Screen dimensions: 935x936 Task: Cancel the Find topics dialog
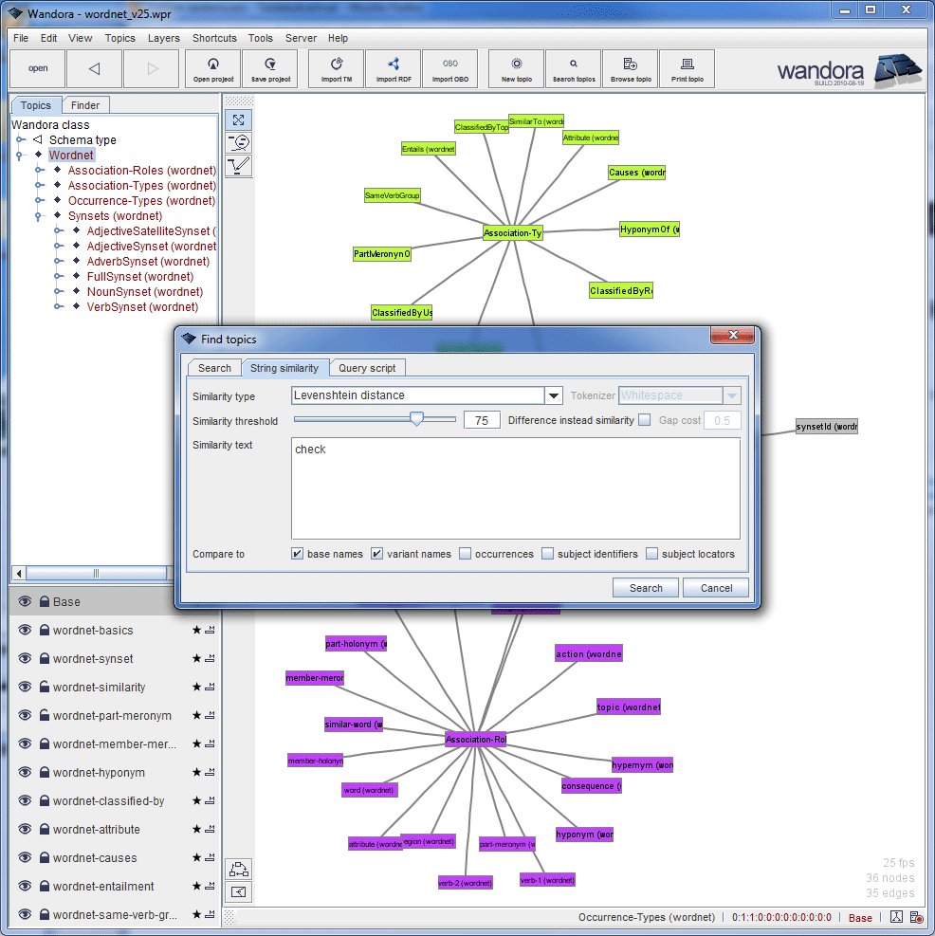coord(715,588)
